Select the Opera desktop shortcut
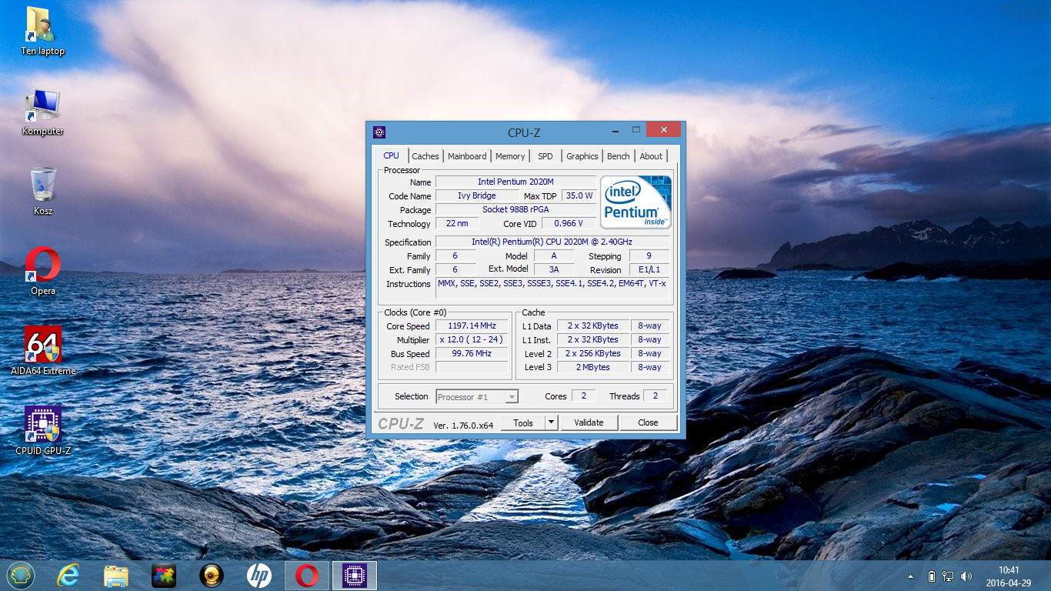Viewport: 1051px width, 591px height. point(43,265)
